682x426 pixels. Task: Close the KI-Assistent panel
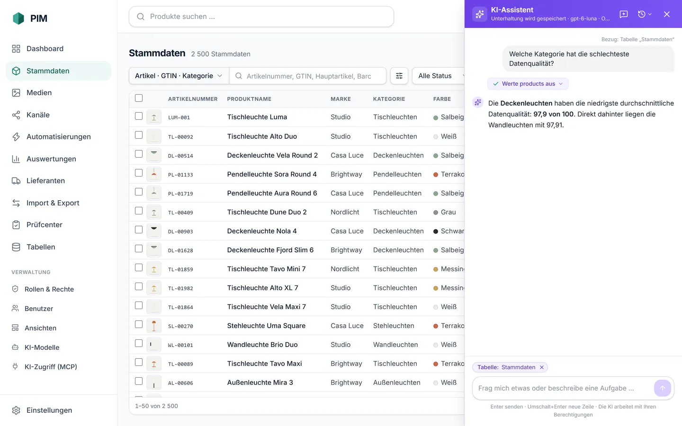coord(667,14)
